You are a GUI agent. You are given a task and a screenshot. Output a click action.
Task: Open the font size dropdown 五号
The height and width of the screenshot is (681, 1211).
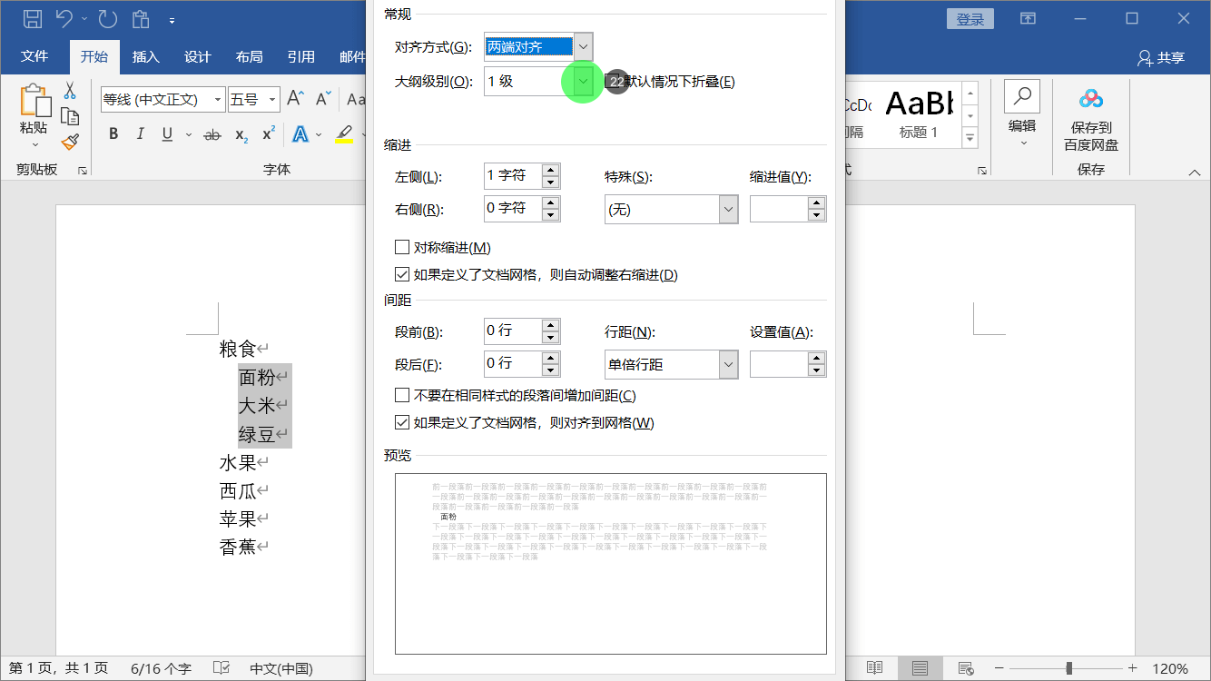pos(271,100)
